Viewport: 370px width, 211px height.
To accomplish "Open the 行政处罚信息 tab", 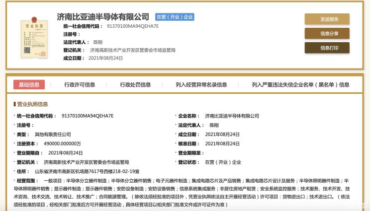I will pyautogui.click(x=135, y=85).
